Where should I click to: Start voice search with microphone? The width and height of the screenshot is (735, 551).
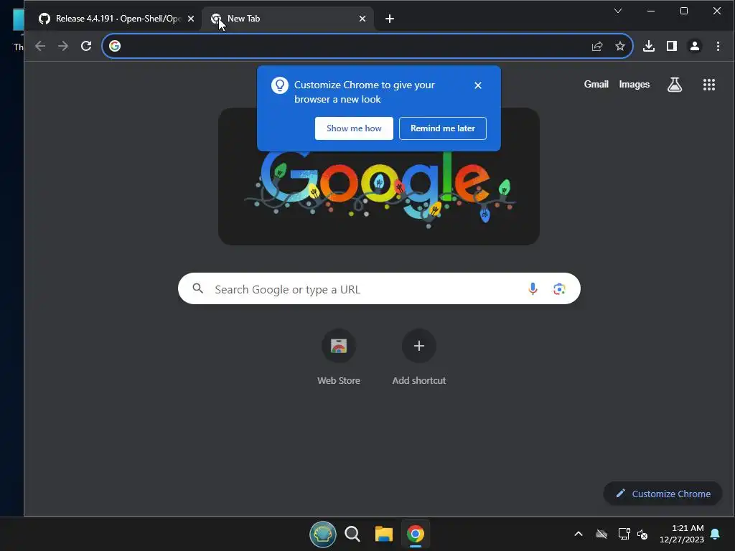click(x=533, y=288)
